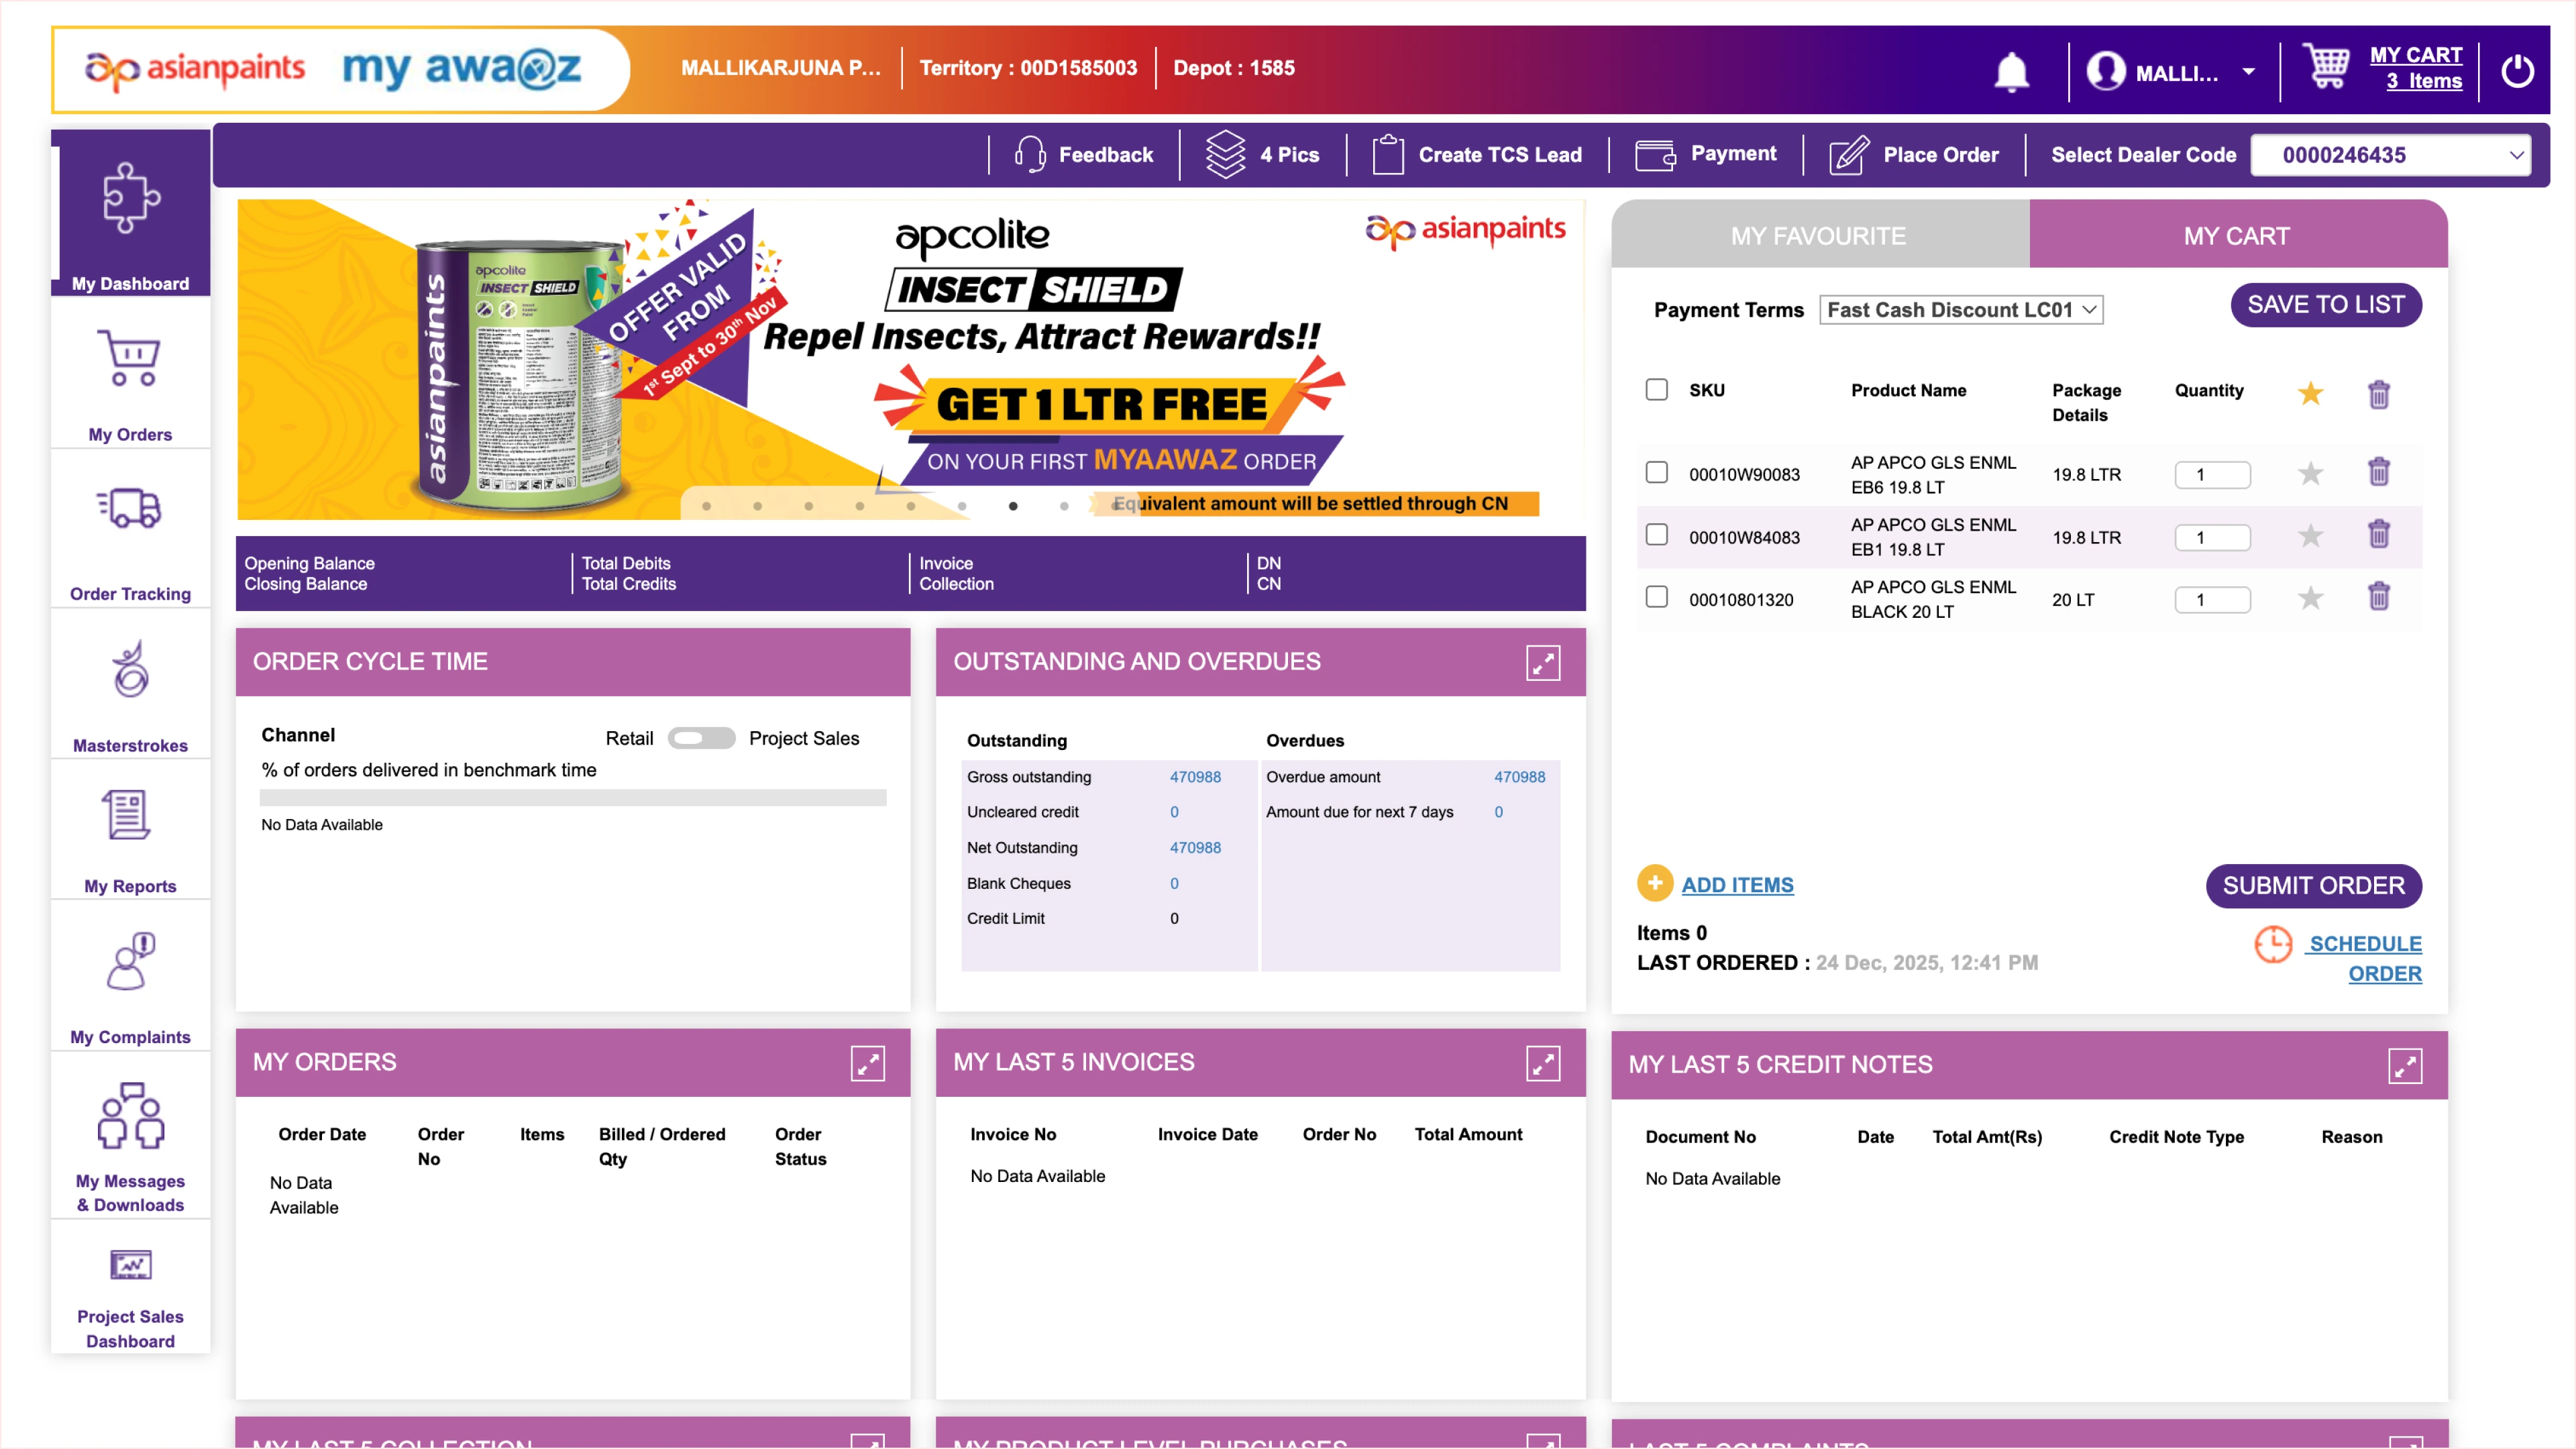Image resolution: width=2576 pixels, height=1449 pixels.
Task: Open Place Order in top toolbar
Action: point(1914,155)
